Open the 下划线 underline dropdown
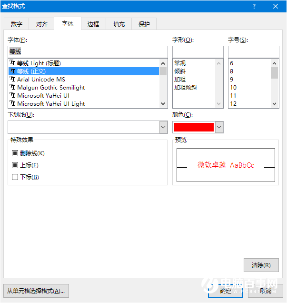This screenshot has width=287, height=303. tap(163, 127)
